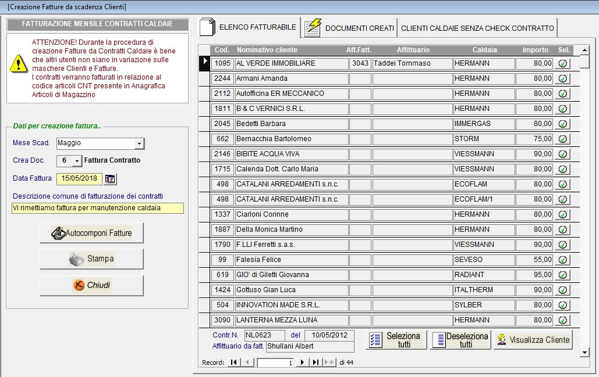Click the Importo column header

[535, 50]
